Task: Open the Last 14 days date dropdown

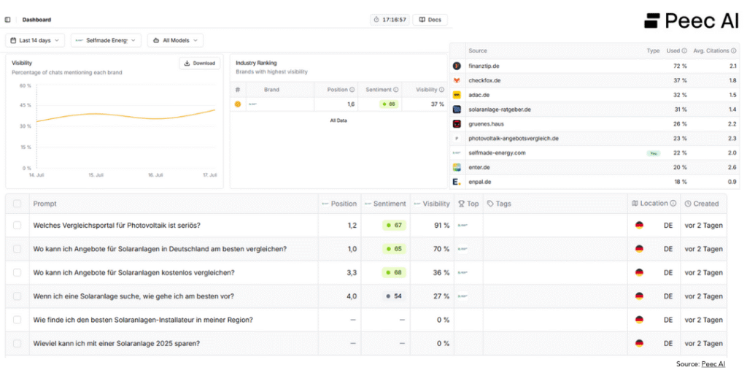Action: point(35,41)
